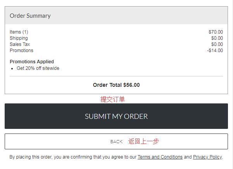Screen dimensions: 233x169
Task: Go back using the BACK button
Action: click(x=116, y=142)
